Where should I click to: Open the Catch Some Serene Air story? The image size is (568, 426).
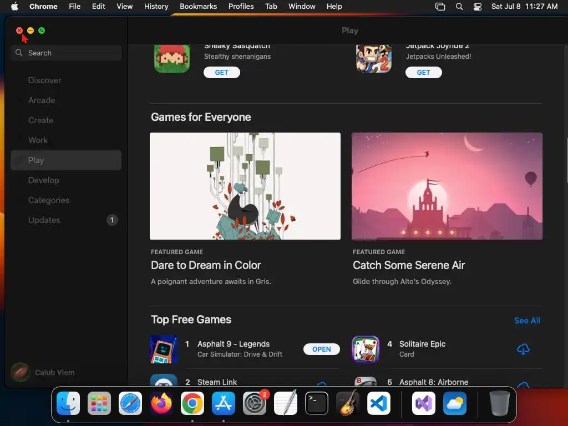click(409, 265)
